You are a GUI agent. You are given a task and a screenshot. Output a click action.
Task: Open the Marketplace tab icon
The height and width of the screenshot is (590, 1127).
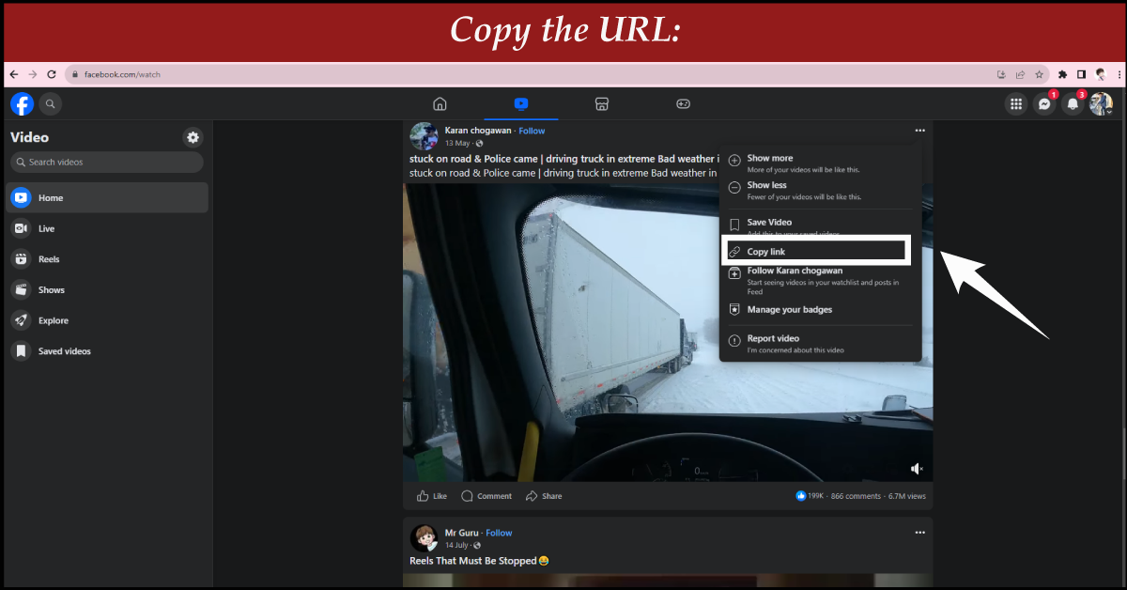coord(603,104)
